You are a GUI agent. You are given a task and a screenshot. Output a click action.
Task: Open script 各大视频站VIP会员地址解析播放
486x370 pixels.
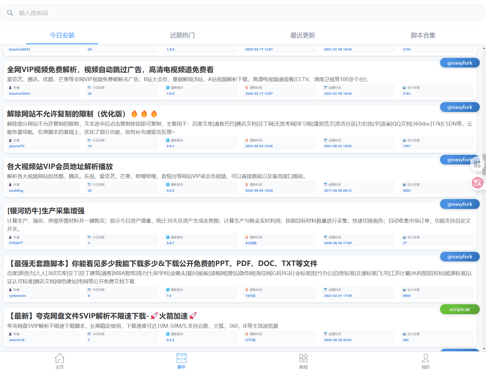(60, 167)
